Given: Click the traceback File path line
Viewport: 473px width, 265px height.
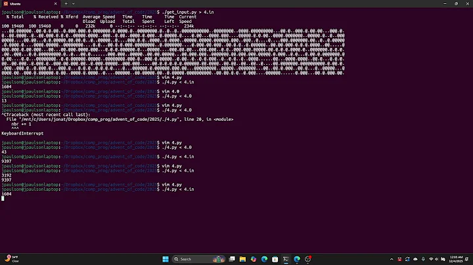Looking at the screenshot, I should [120, 119].
